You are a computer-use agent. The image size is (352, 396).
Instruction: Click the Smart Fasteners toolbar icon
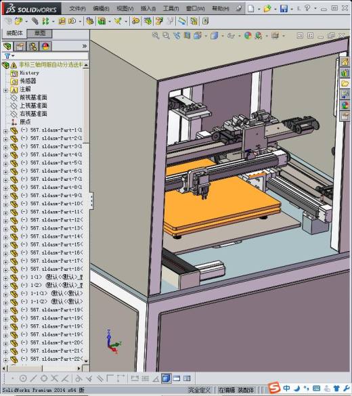click(62, 21)
